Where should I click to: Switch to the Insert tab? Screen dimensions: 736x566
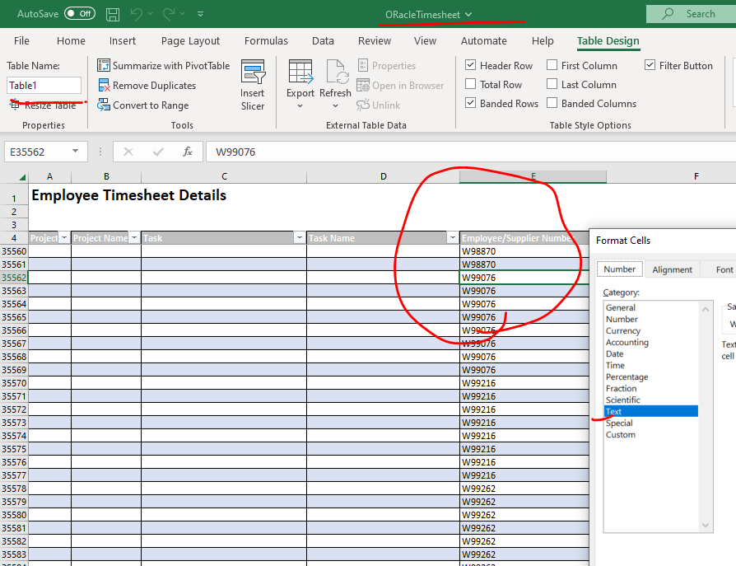pos(123,41)
